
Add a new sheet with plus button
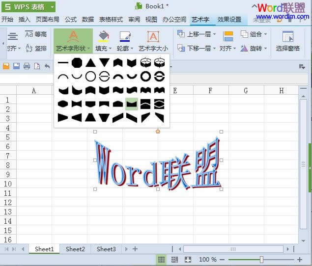click(135, 249)
